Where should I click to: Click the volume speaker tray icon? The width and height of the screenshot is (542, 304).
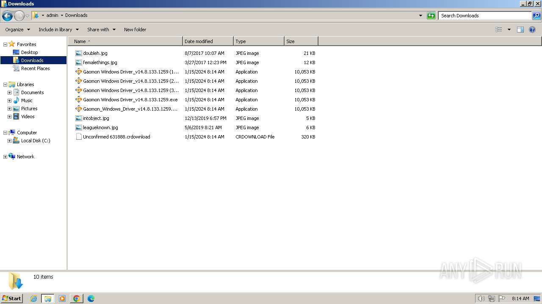coord(481,299)
